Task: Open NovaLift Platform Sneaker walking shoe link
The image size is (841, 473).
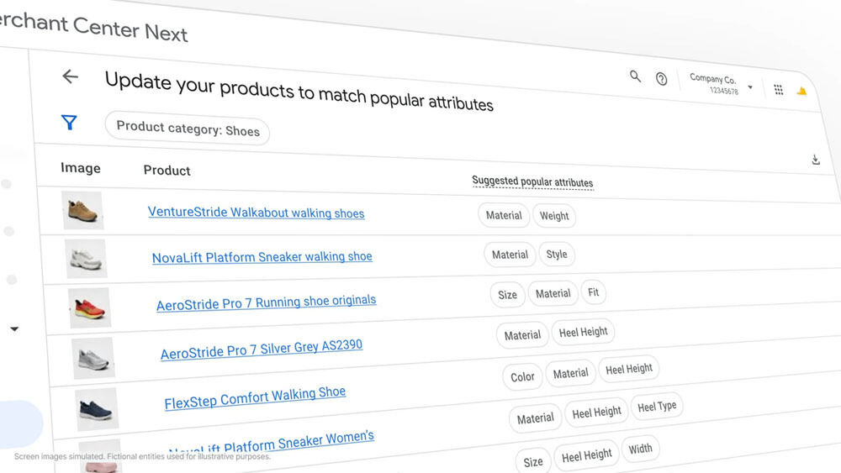Action: [262, 257]
